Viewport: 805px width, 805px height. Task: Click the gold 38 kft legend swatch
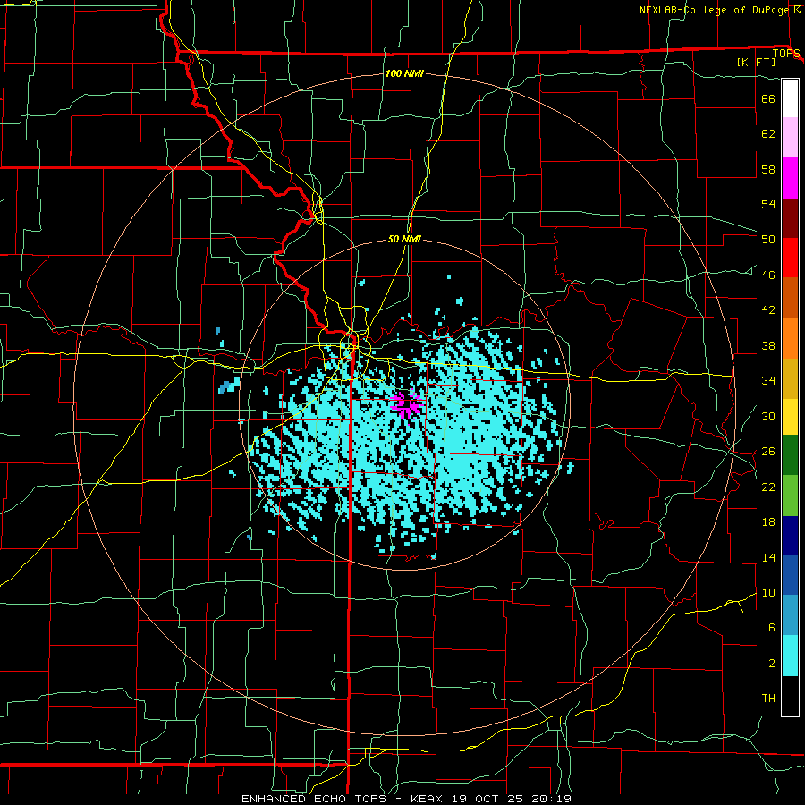790,378
